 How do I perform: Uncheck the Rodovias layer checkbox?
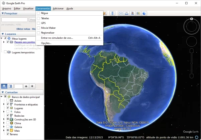pyautogui.click(x=8, y=115)
